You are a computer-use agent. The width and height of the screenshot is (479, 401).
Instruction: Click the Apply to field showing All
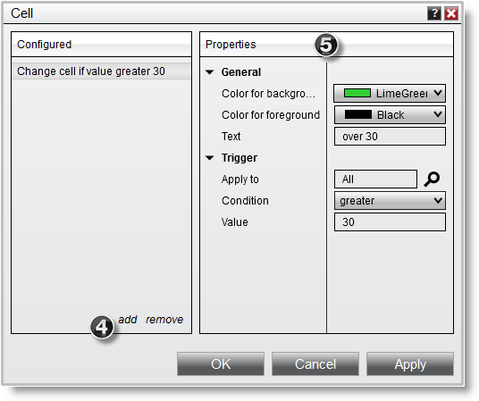[x=375, y=179]
